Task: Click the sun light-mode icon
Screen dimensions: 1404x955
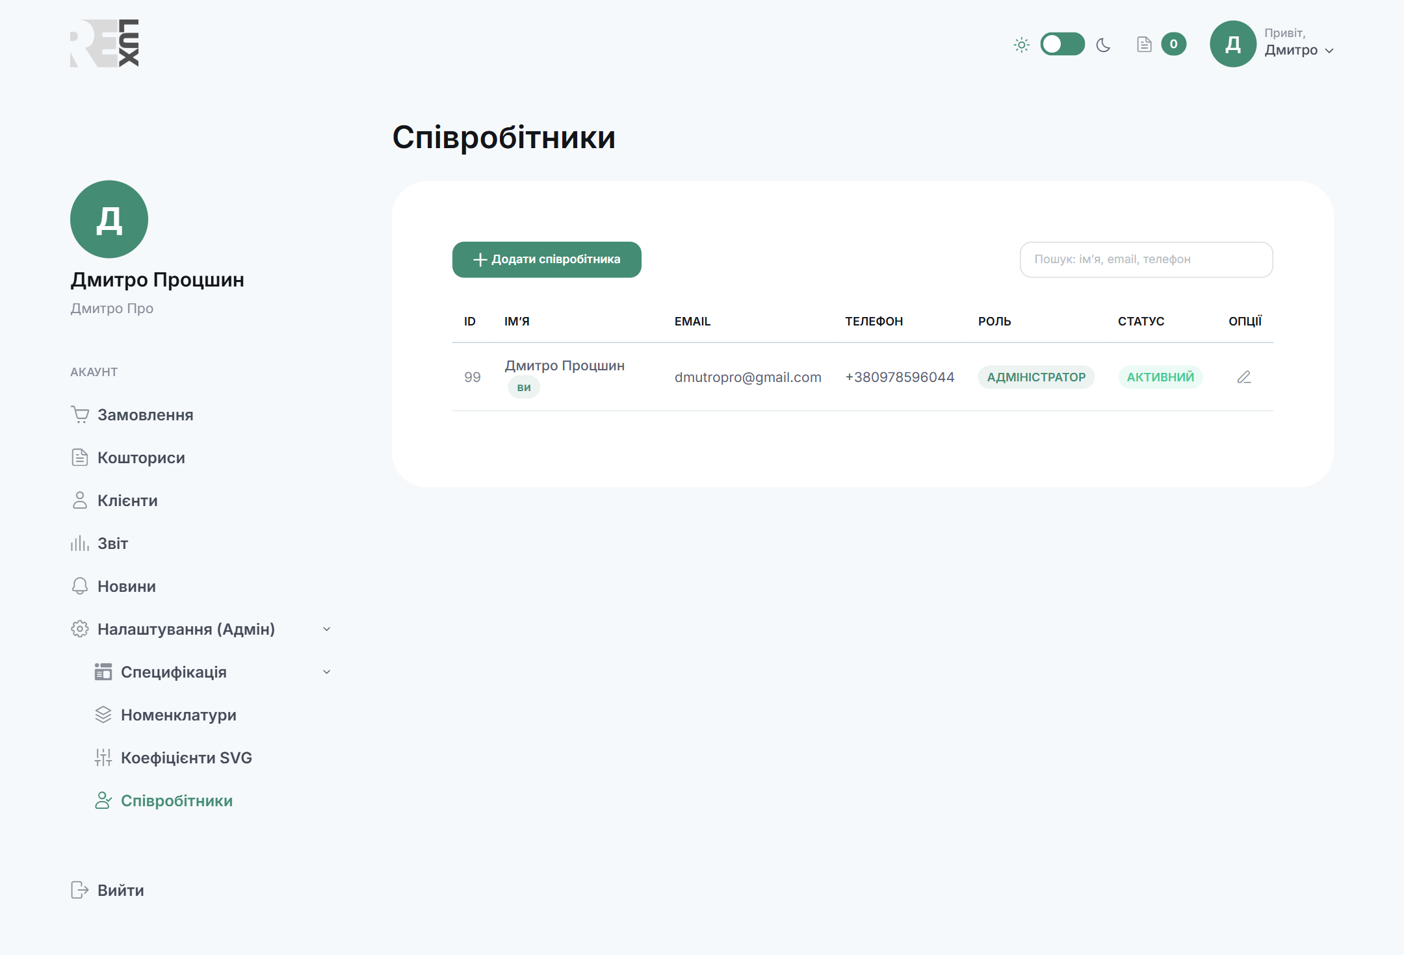Action: [x=1022, y=45]
